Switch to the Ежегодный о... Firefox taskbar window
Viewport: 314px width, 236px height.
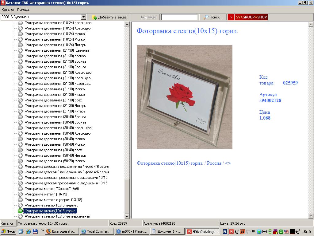click(x=62, y=231)
